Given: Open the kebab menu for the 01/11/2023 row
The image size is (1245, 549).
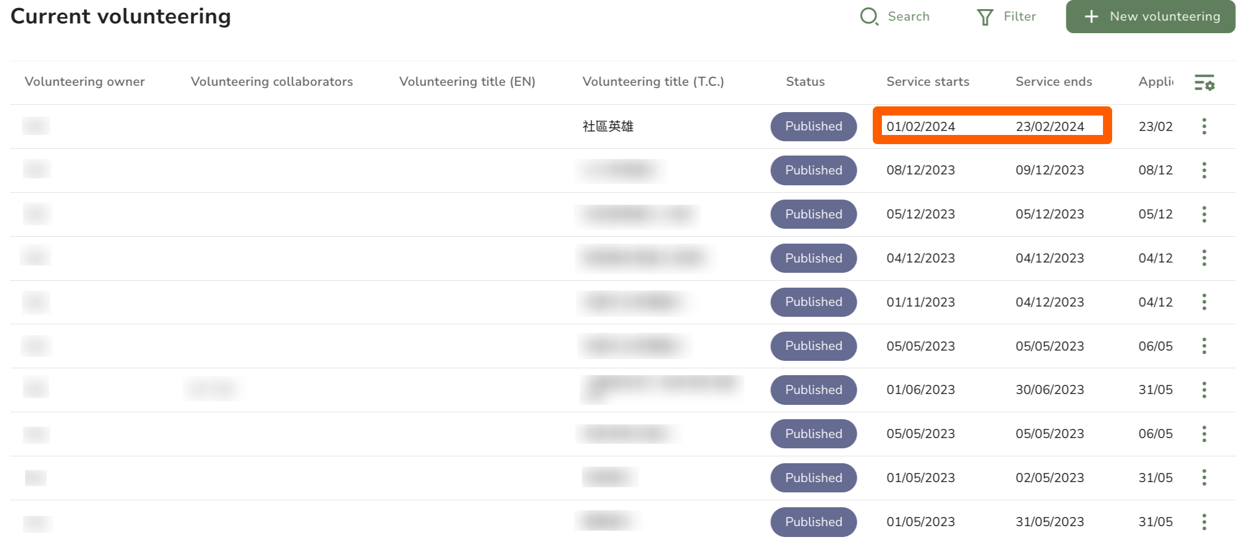Looking at the screenshot, I should [1204, 302].
